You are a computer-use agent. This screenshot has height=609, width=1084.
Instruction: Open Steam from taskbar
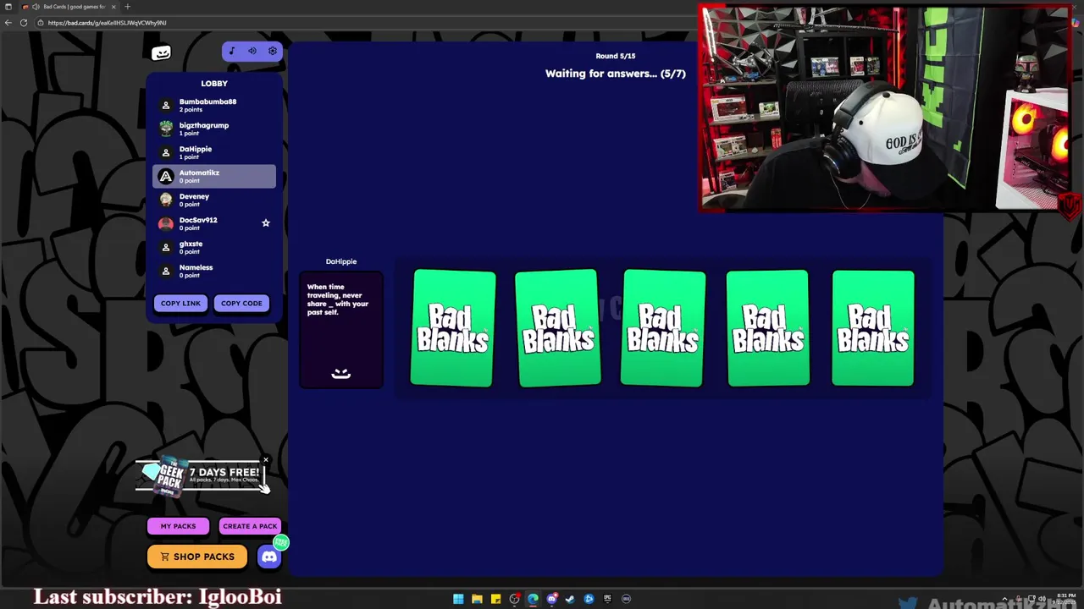[x=570, y=599]
